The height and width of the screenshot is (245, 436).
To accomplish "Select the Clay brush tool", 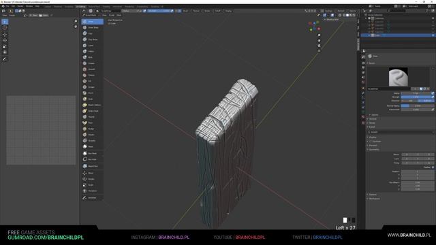I will click(x=93, y=33).
